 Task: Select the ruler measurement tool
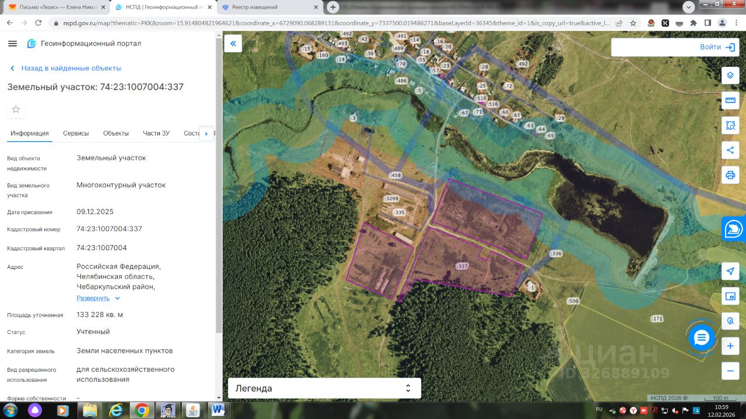tap(730, 100)
